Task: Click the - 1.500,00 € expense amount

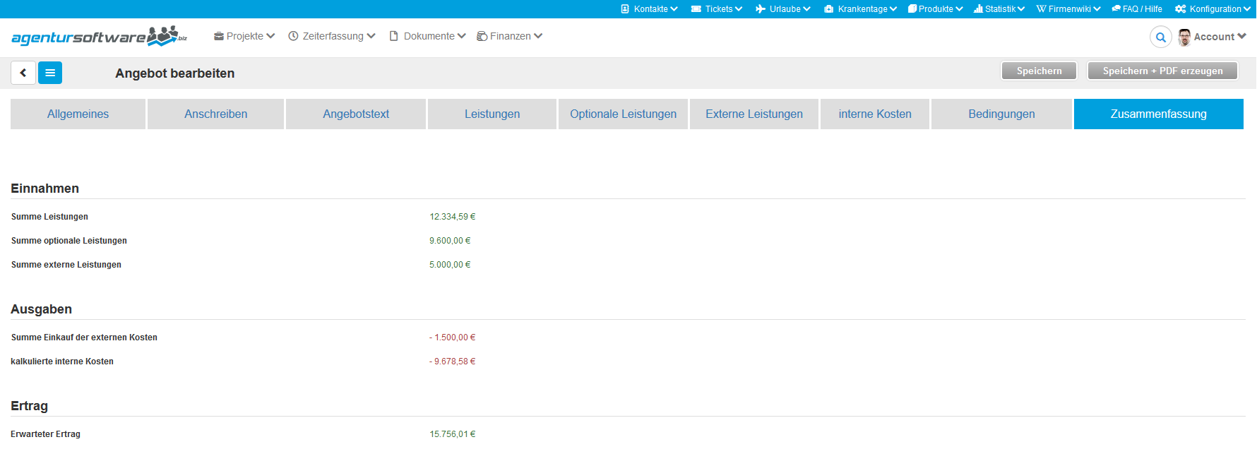Action: pos(453,337)
